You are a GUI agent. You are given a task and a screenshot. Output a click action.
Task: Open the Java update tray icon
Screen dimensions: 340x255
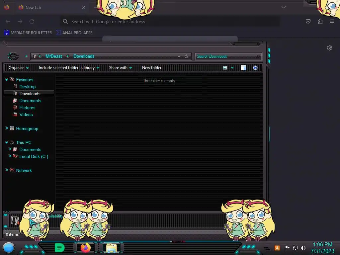click(x=277, y=248)
